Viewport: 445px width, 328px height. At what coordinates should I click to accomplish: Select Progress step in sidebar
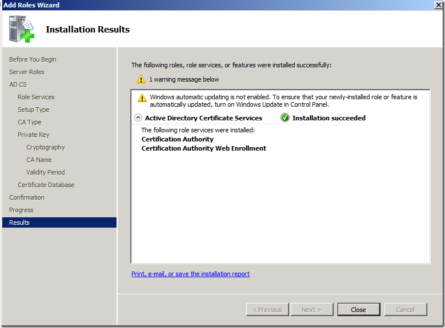tap(21, 210)
